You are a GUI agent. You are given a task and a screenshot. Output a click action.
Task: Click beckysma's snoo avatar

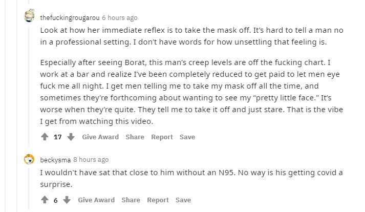pos(30,160)
